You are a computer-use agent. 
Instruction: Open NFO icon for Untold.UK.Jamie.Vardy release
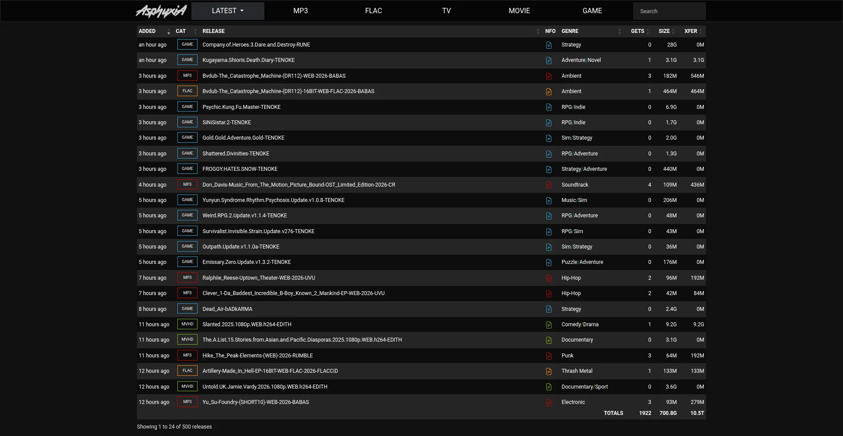[x=548, y=387]
